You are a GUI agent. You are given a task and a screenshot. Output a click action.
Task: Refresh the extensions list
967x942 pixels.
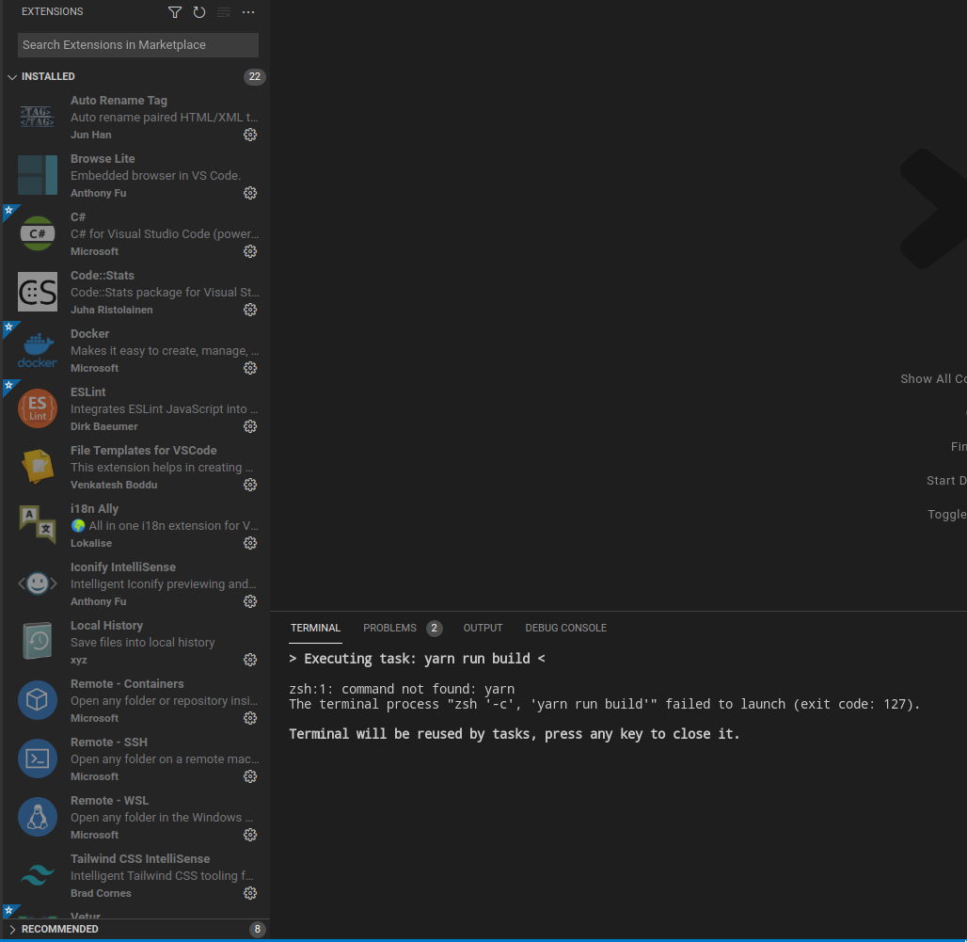click(198, 12)
